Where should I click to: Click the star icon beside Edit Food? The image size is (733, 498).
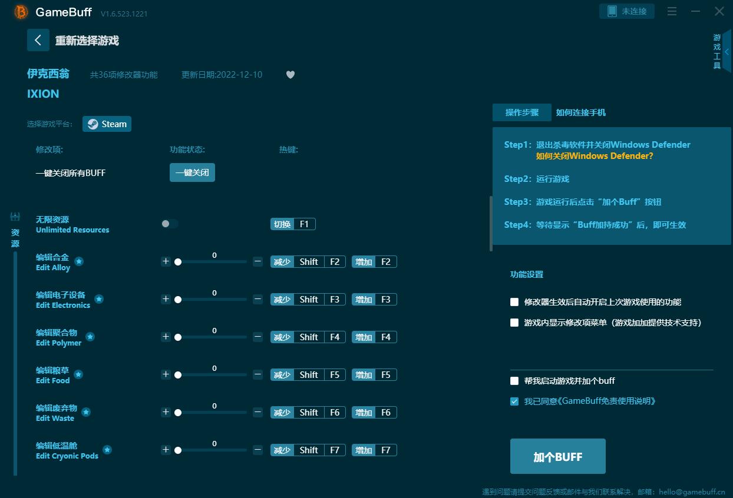pos(78,374)
